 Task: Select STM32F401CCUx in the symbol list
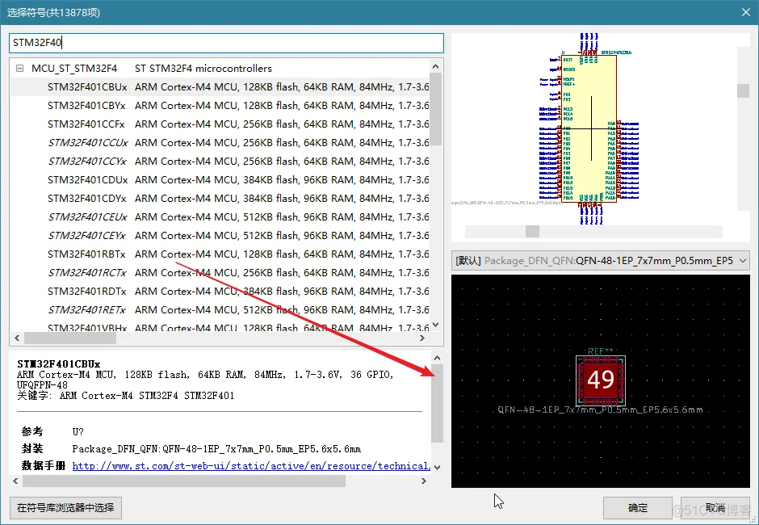pyautogui.click(x=220, y=143)
